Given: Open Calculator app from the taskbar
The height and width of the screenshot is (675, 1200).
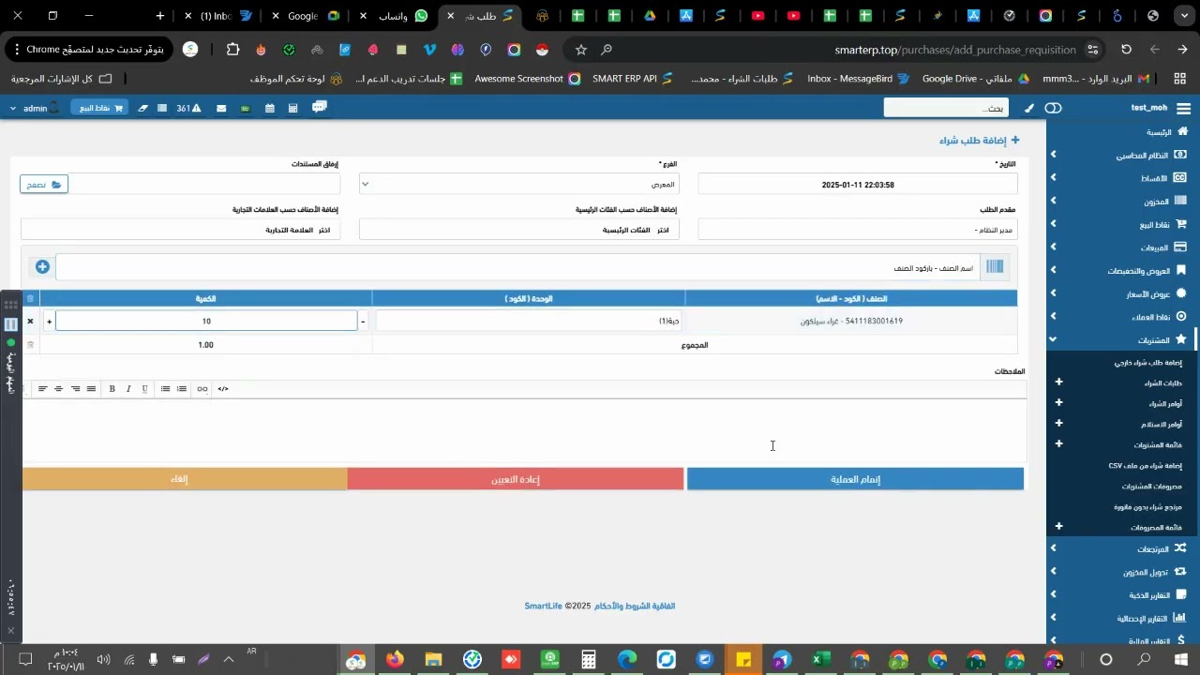Looking at the screenshot, I should click(589, 660).
